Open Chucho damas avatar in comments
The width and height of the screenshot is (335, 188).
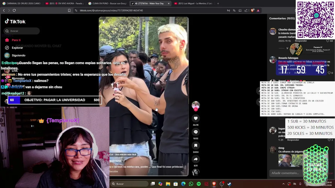pyautogui.click(x=273, y=31)
